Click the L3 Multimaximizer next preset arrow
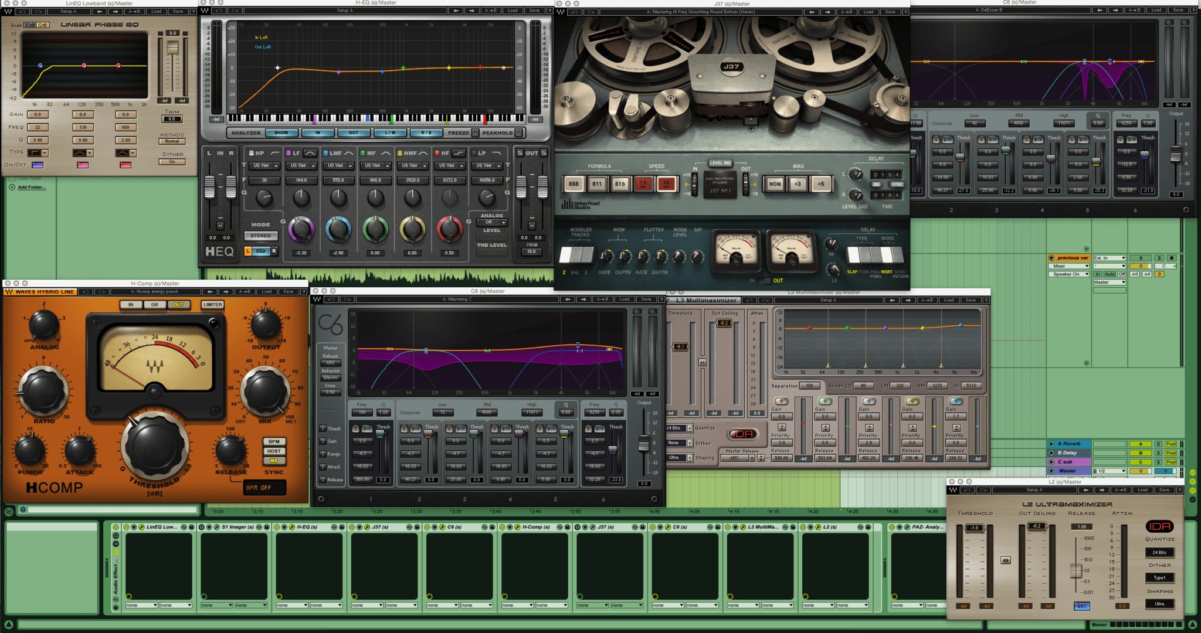 (909, 300)
